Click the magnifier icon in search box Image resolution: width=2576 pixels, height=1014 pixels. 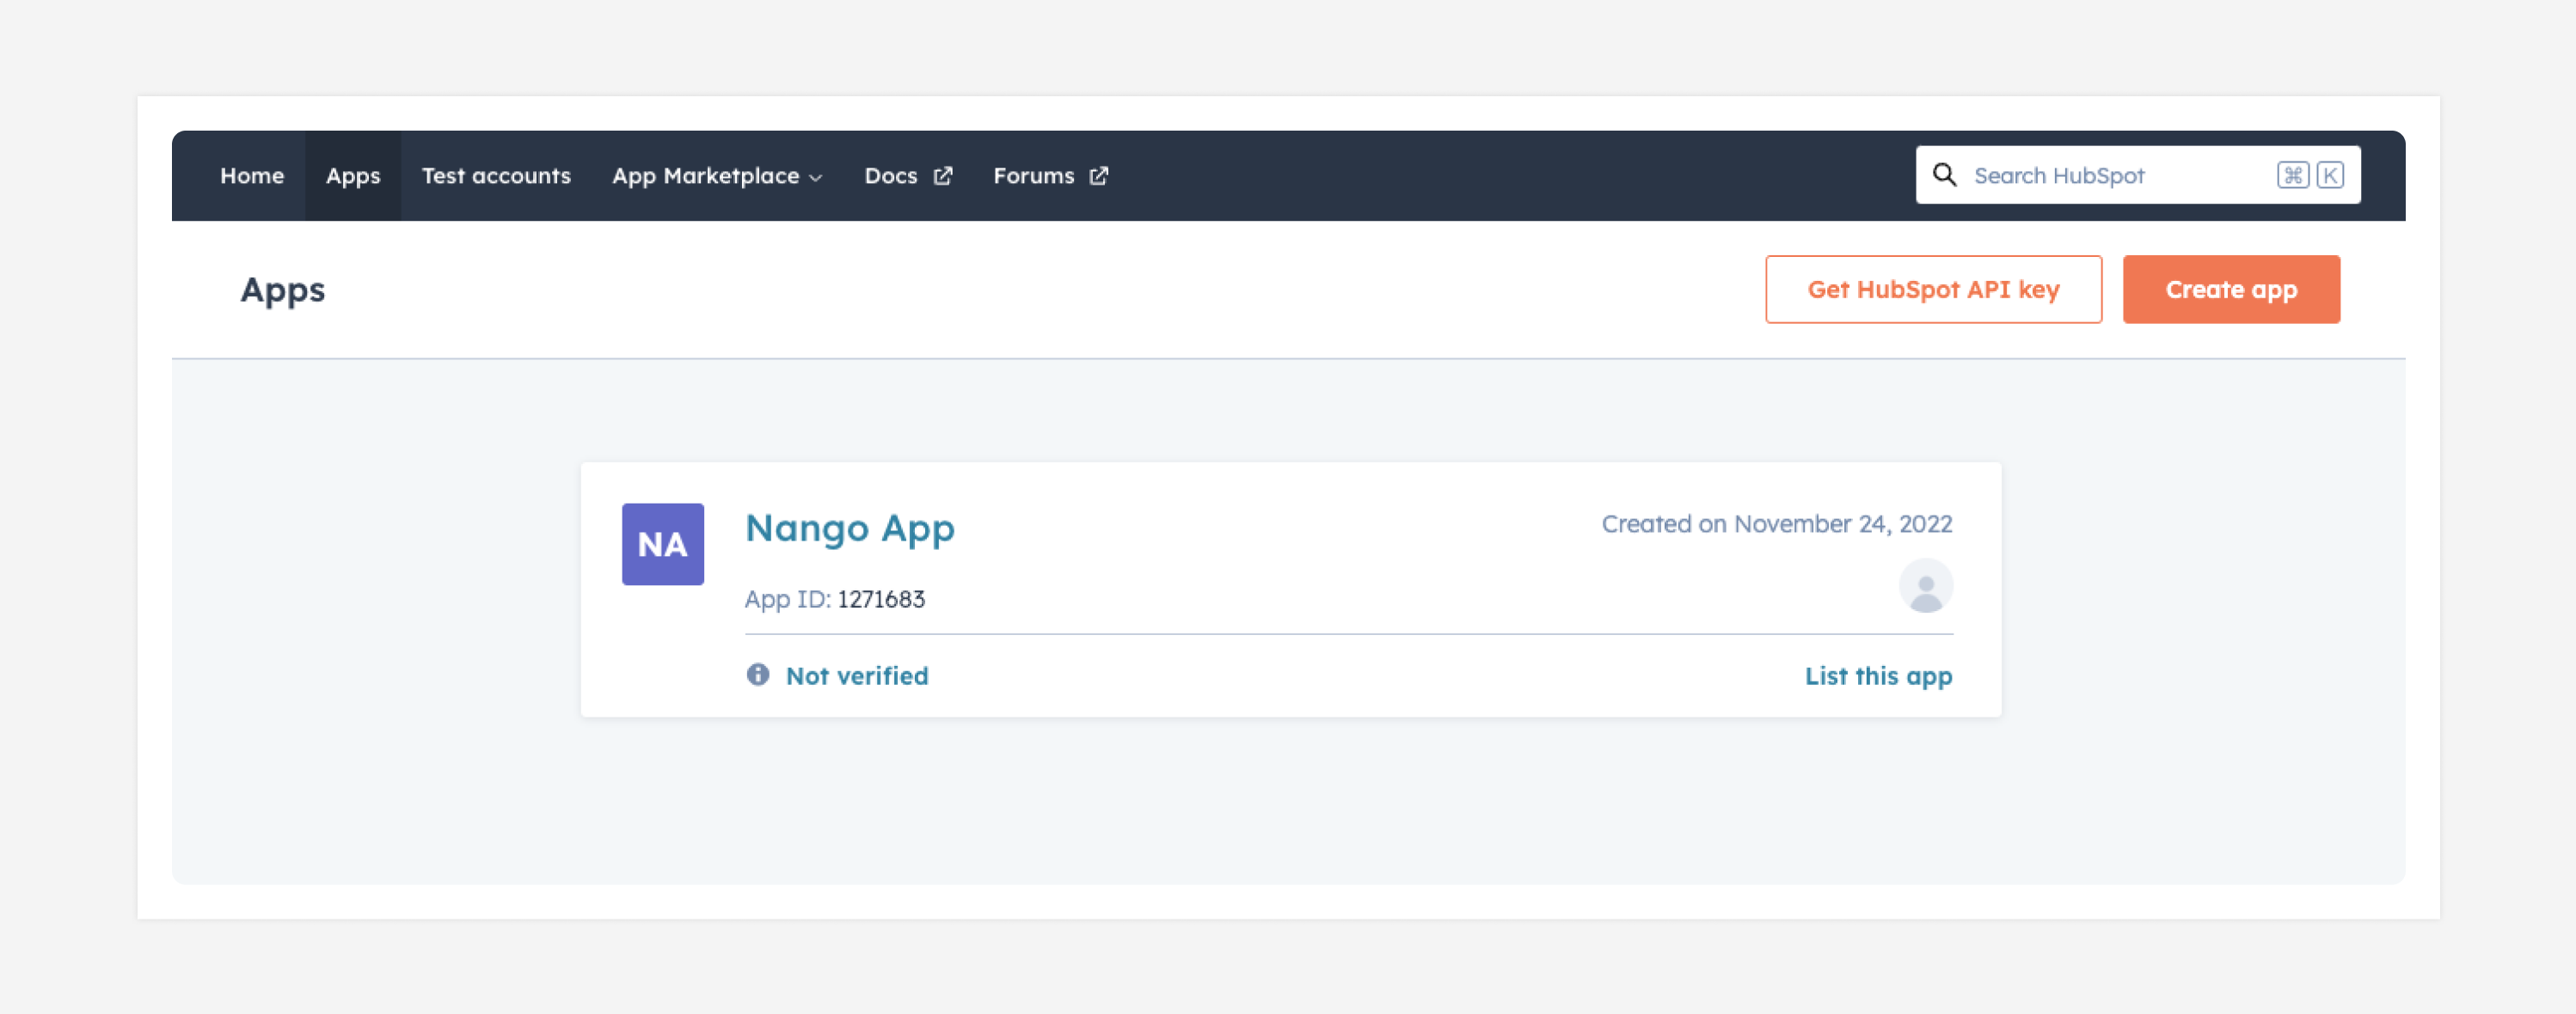point(1944,174)
